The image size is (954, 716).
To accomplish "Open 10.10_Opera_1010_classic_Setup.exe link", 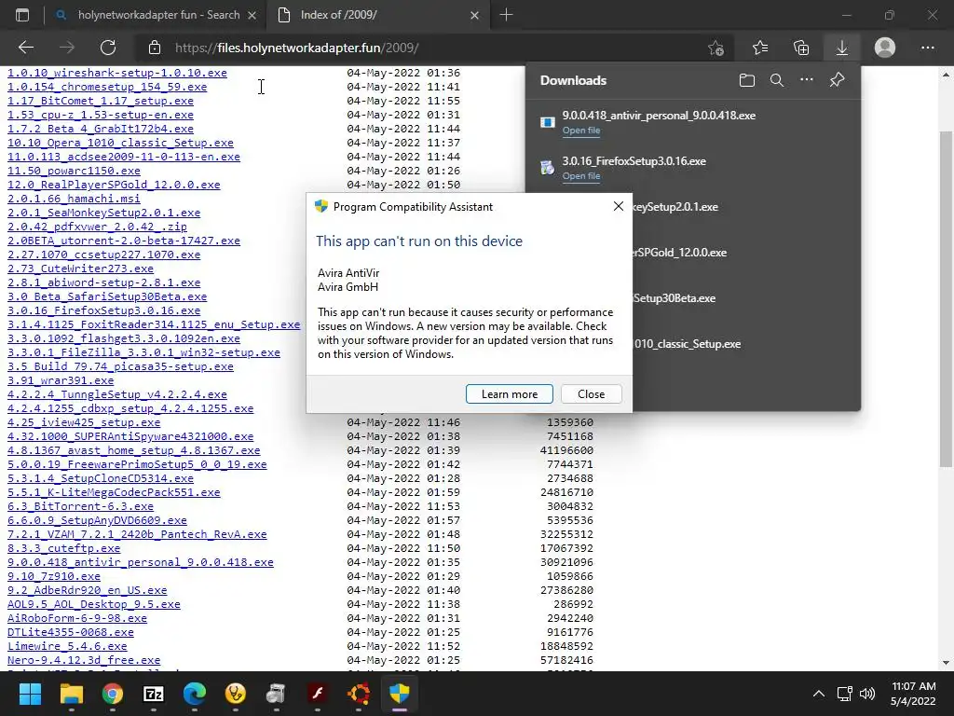I will tap(120, 143).
